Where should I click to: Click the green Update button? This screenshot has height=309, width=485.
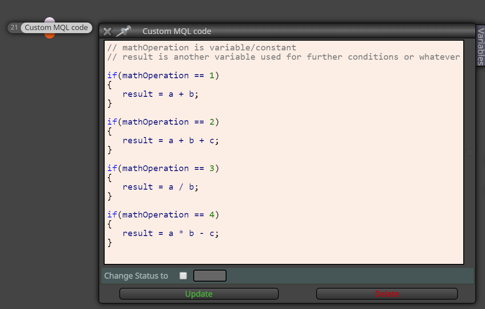click(x=199, y=294)
